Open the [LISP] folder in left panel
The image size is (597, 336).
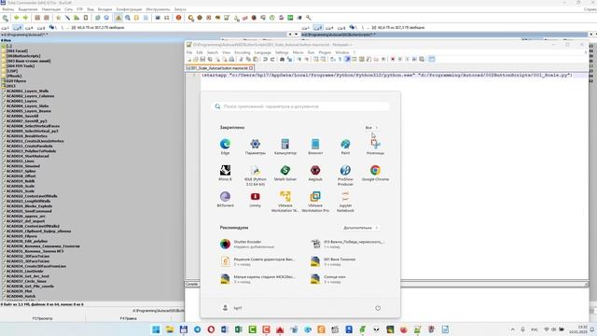[x=12, y=71]
